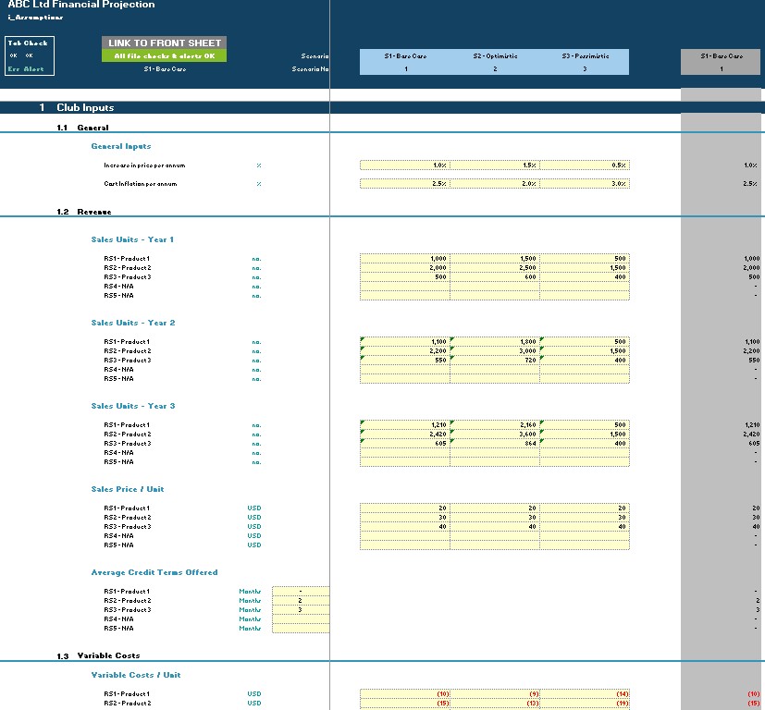Click the Err Alert label
The height and width of the screenshot is (710, 765).
(x=26, y=69)
